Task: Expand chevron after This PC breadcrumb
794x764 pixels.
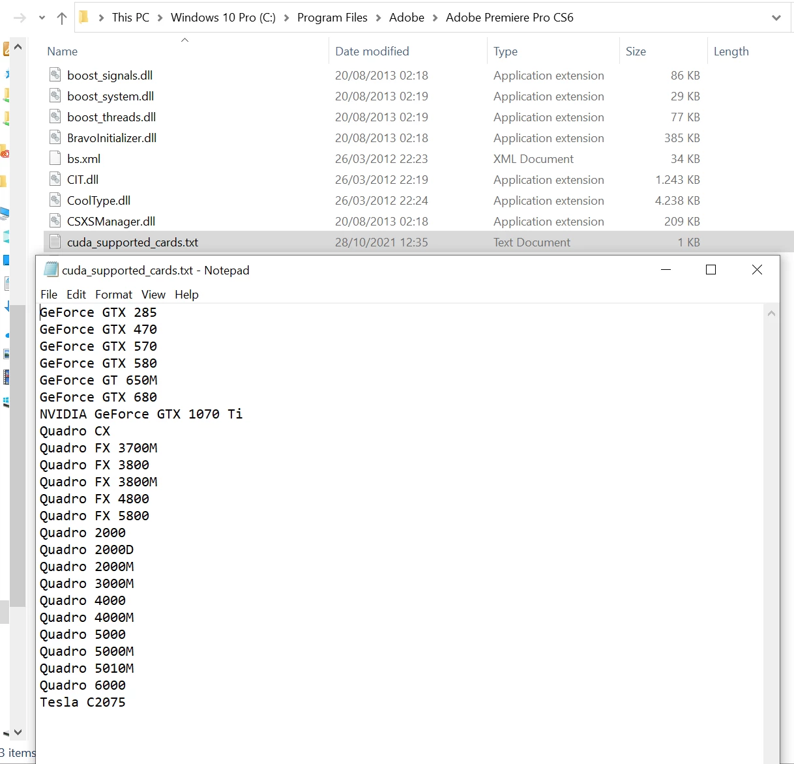Action: pos(160,18)
